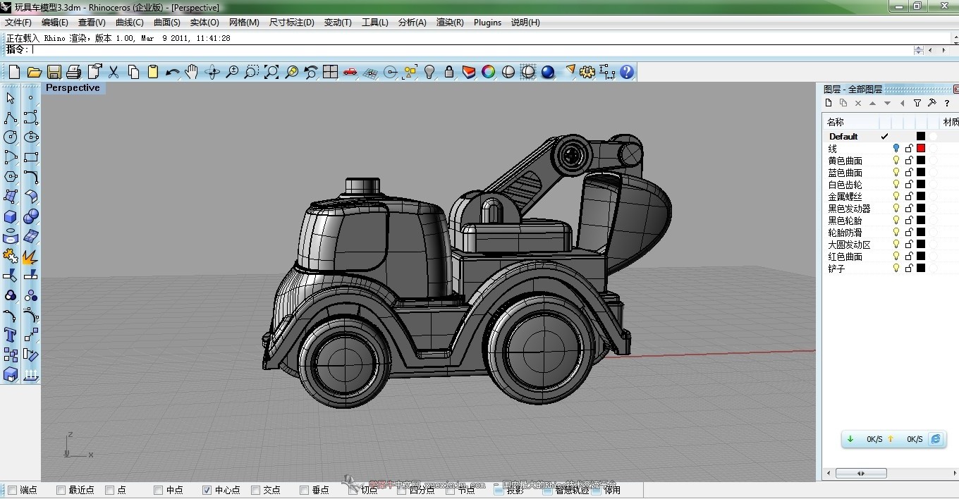This screenshot has height=499, width=959.
Task: Toggle the lock of 白色齿轮 layer
Action: pyautogui.click(x=909, y=185)
